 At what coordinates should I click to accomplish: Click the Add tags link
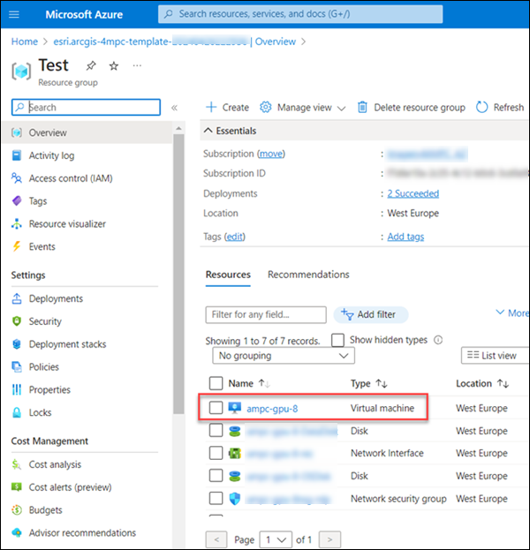[405, 237]
